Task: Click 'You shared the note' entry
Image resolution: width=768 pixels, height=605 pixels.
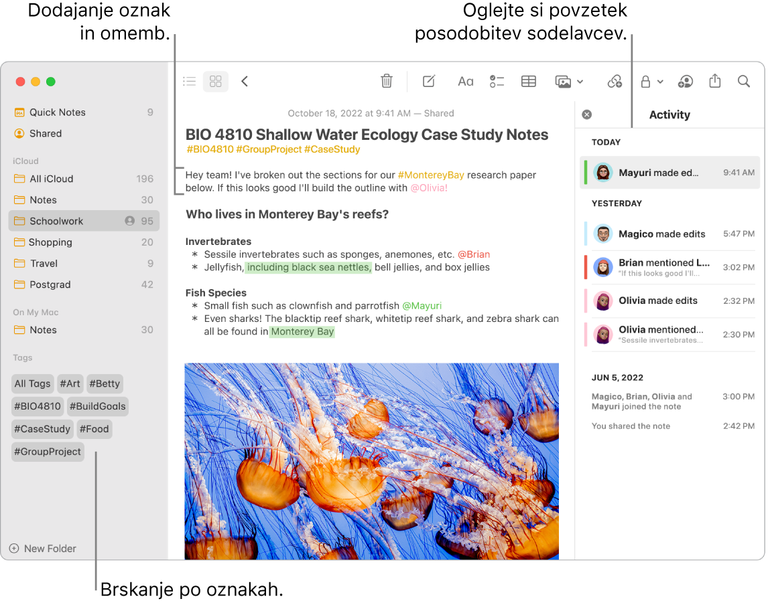Action: pos(631,426)
